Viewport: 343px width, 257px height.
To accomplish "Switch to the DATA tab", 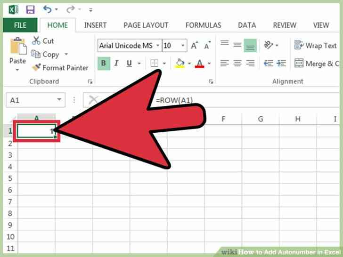I will [x=247, y=25].
